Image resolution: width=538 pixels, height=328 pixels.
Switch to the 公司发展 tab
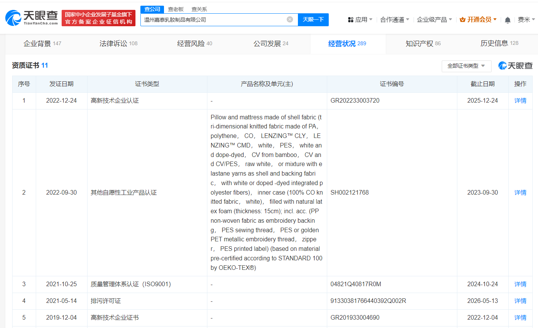point(271,44)
